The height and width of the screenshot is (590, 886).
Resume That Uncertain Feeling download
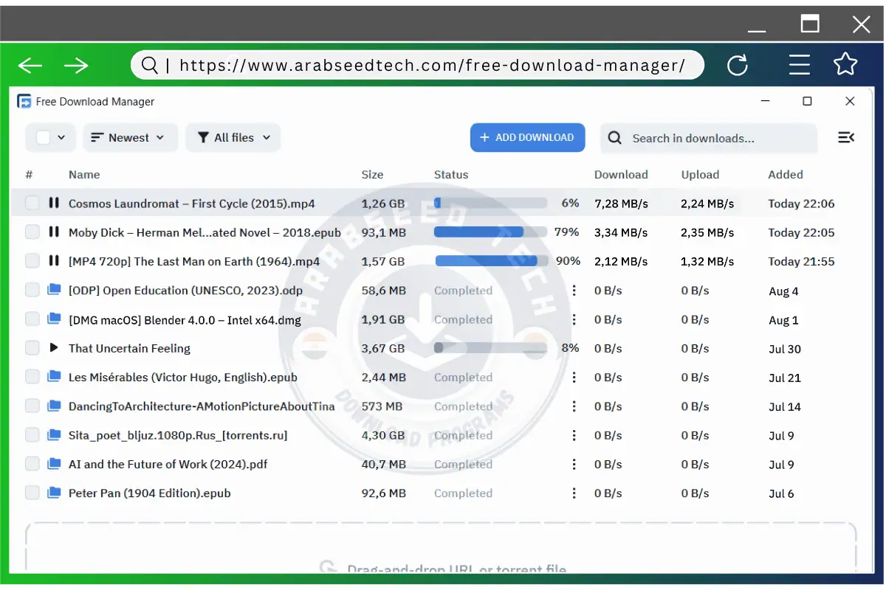tap(53, 347)
